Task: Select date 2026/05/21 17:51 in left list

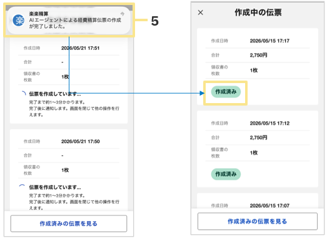Action: coord(80,48)
